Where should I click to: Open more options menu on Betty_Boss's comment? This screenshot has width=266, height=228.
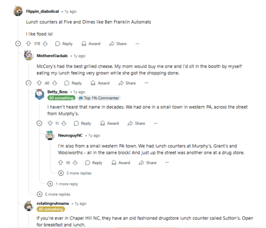(x=156, y=123)
